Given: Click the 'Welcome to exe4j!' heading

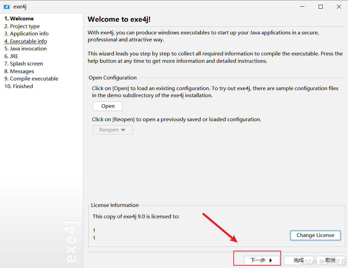Looking at the screenshot, I should point(119,19).
